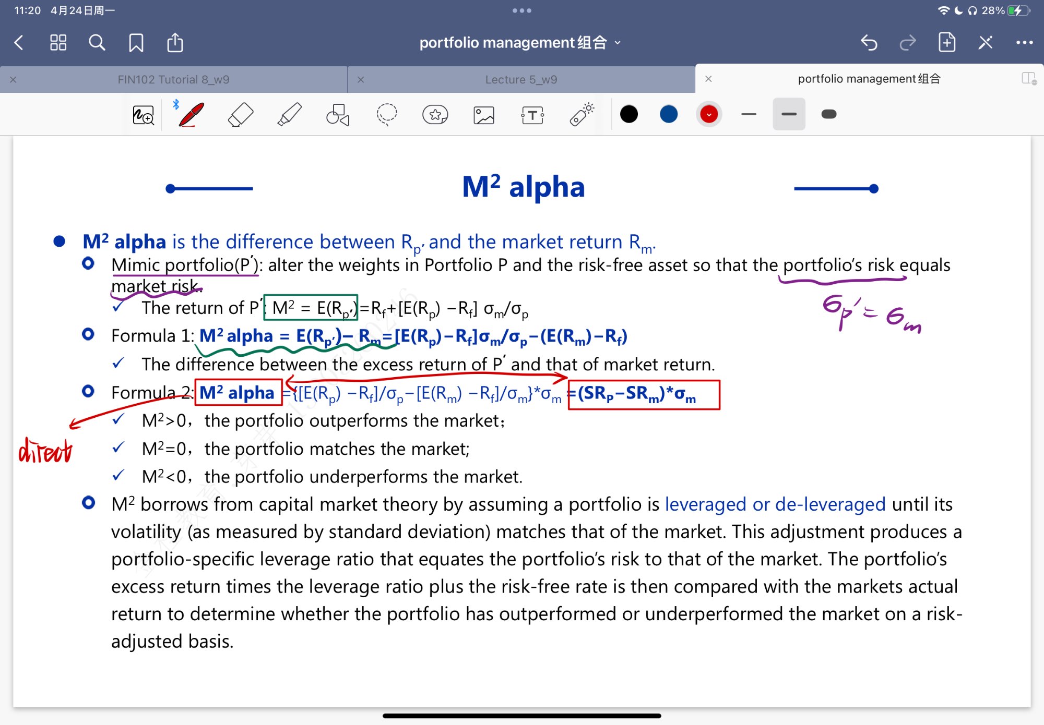Select the Highlighter tool

click(289, 115)
